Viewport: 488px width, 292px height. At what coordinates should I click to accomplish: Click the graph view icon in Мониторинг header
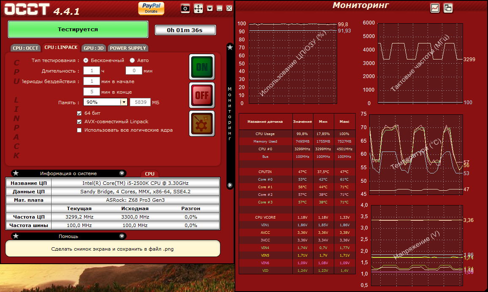tap(435, 8)
